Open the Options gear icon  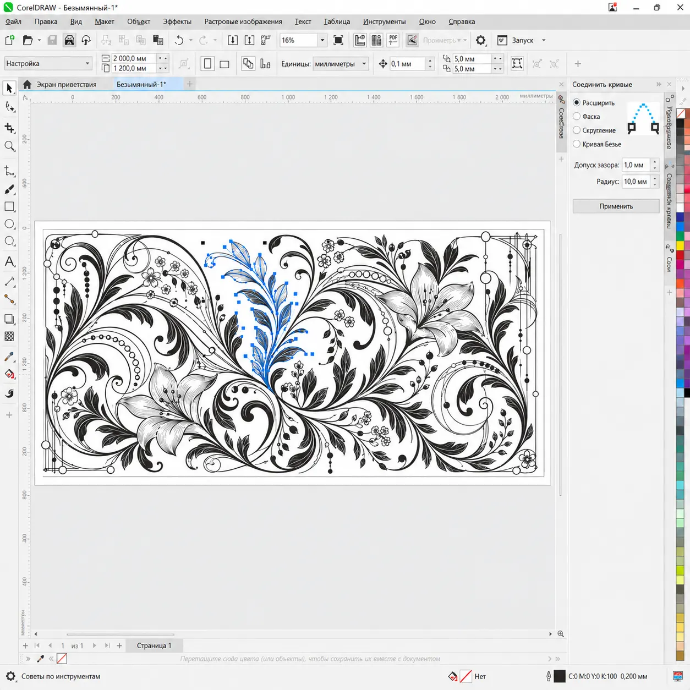[481, 40]
